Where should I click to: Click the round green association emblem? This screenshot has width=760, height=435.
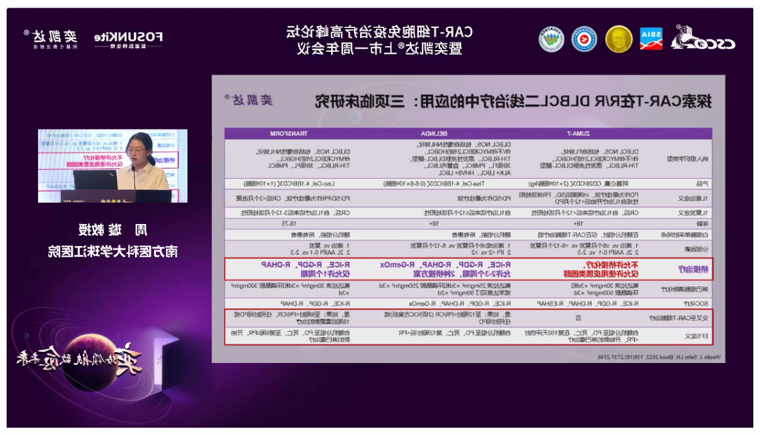(552, 39)
